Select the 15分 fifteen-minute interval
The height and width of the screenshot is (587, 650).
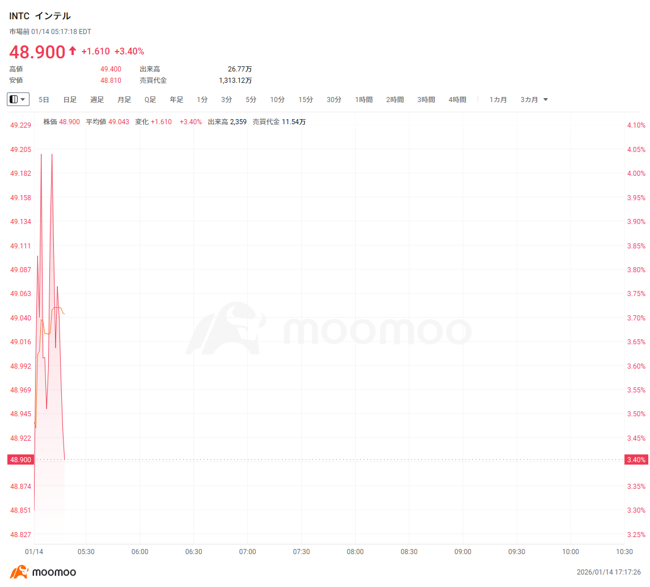[x=305, y=99]
